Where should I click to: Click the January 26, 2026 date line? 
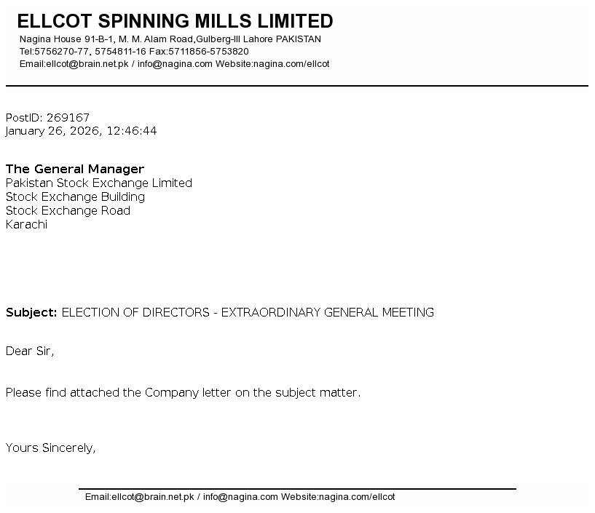point(81,132)
